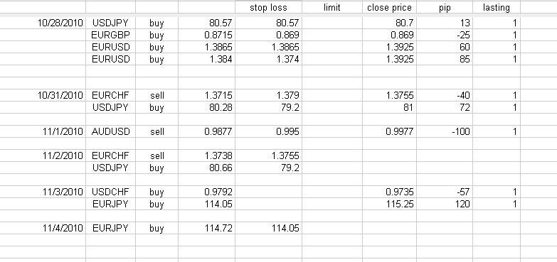Select the pip cell showing 120
This screenshot has width=557, height=262.
pos(445,204)
